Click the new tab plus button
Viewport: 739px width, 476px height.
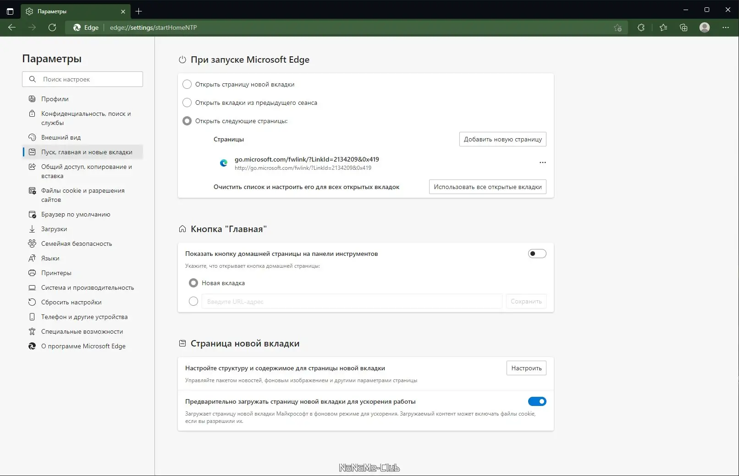[x=139, y=11]
